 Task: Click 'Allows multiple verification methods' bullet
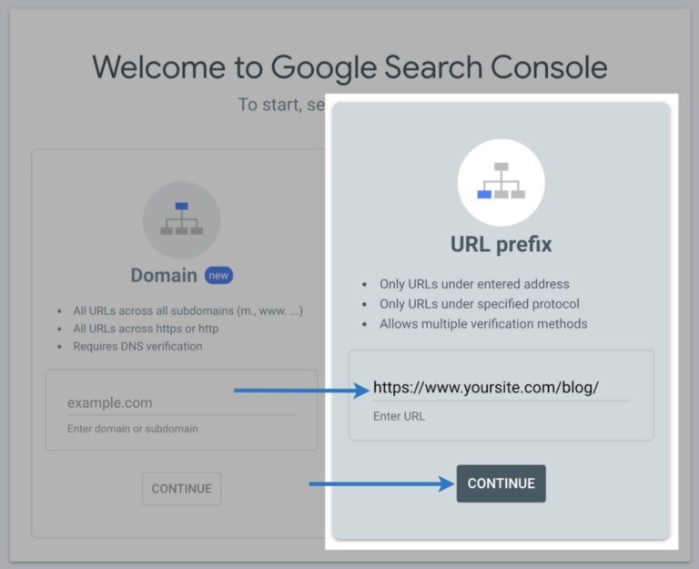(483, 323)
